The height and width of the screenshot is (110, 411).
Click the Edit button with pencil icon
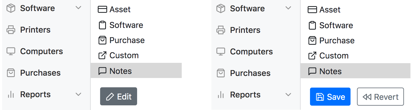click(x=119, y=96)
